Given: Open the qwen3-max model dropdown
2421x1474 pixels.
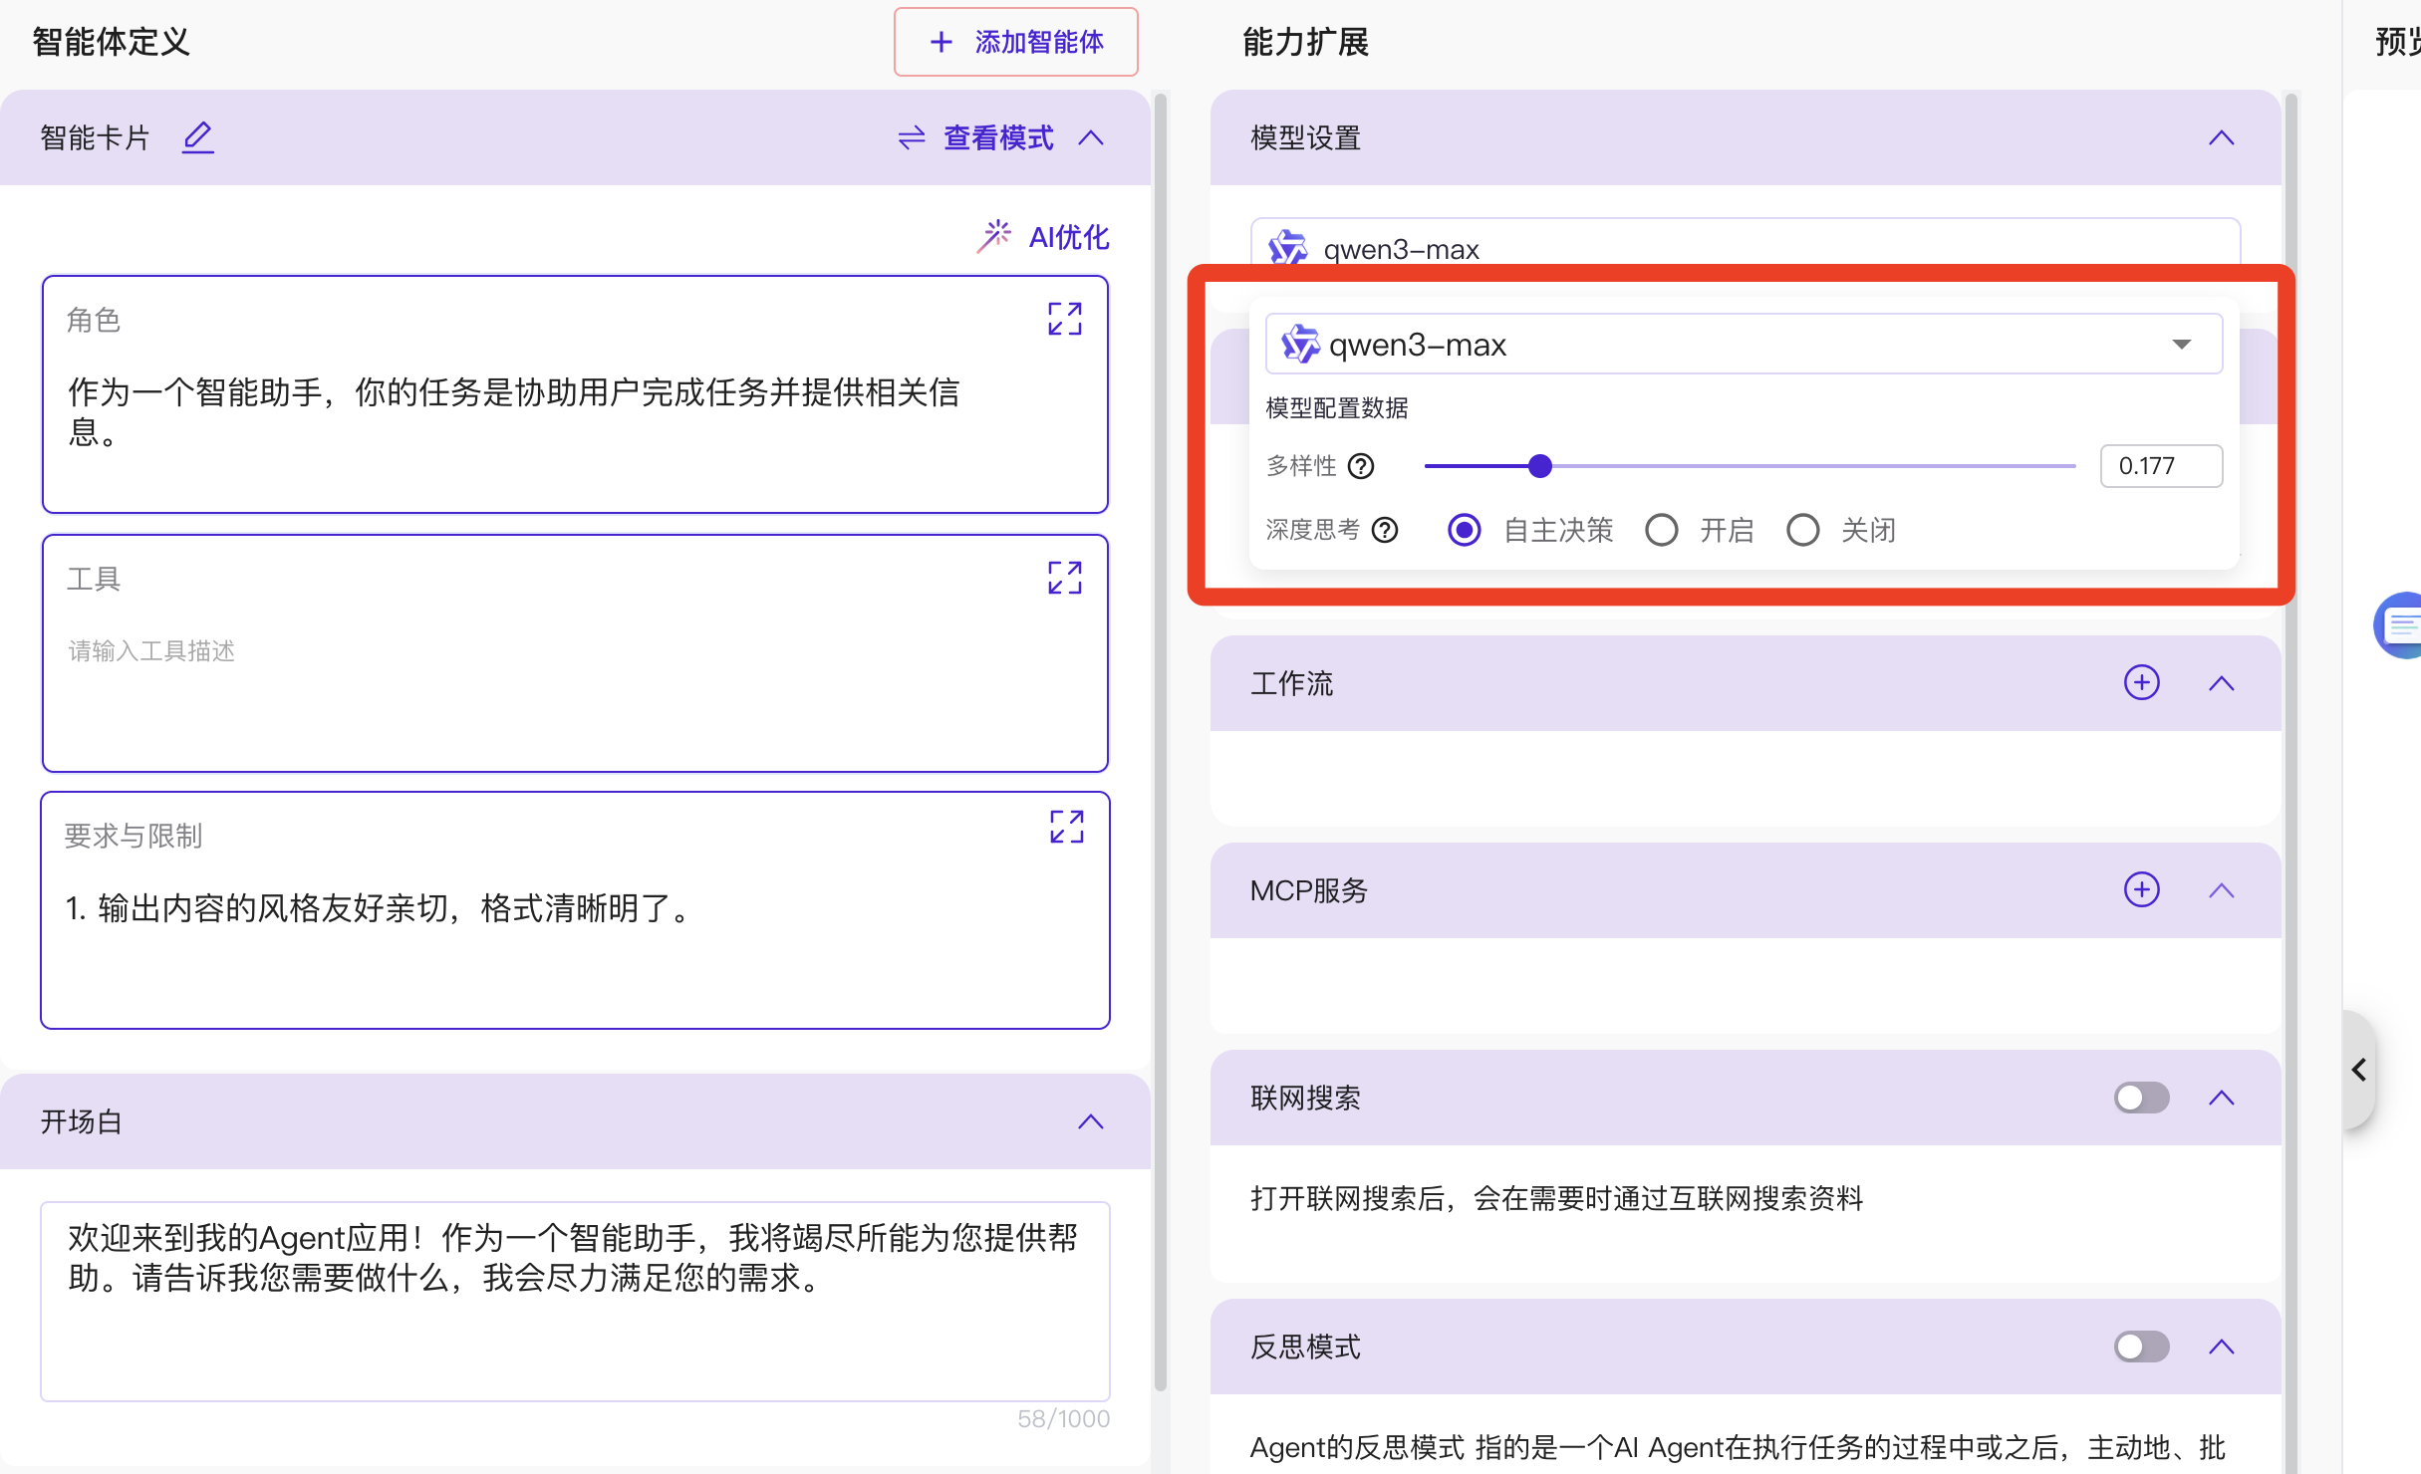Looking at the screenshot, I should coord(1743,345).
